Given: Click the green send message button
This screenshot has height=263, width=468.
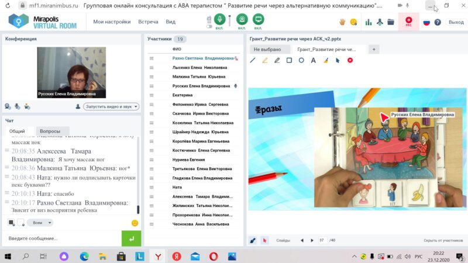Looking at the screenshot, I should point(131,238).
